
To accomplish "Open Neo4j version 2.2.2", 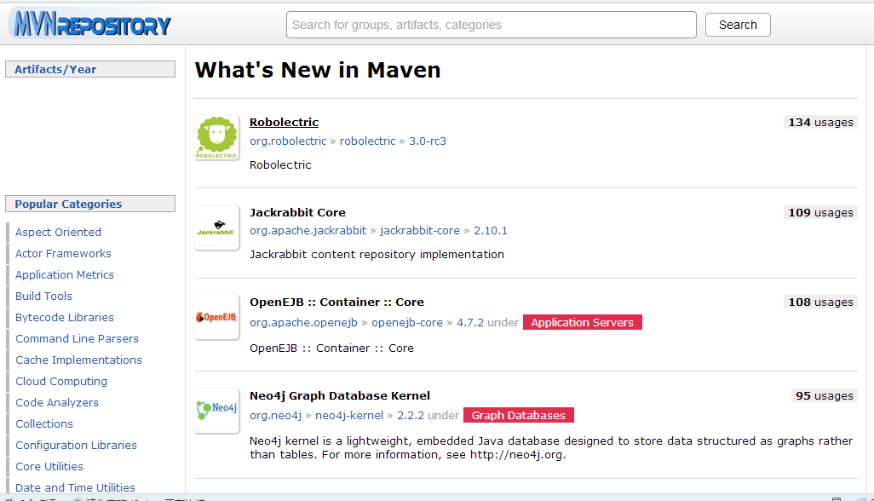I will [411, 415].
